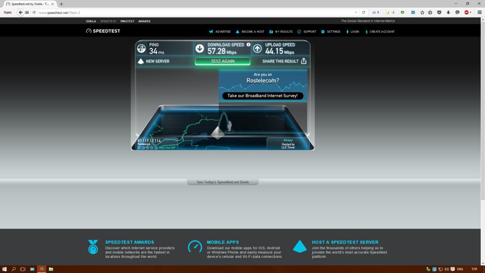
Task: Open Become a Host page
Action: (250, 32)
